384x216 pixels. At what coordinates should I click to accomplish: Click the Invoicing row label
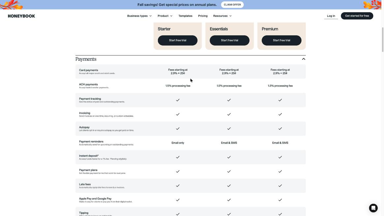pyautogui.click(x=84, y=113)
